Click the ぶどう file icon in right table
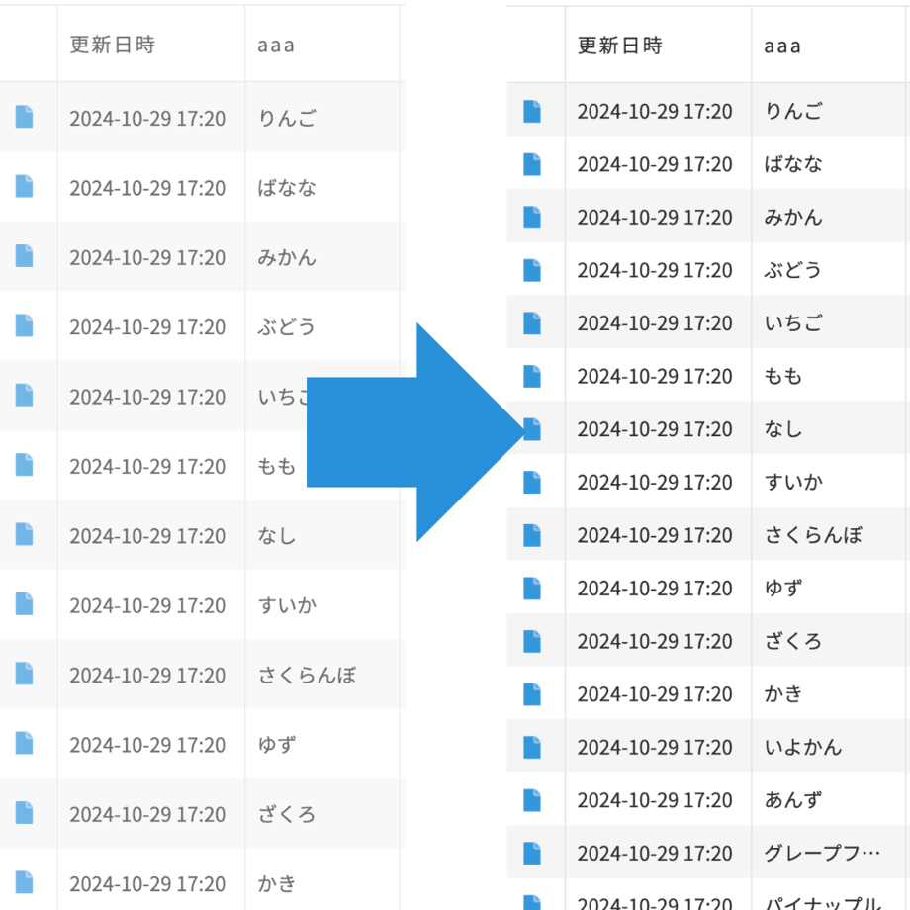 pyautogui.click(x=532, y=270)
